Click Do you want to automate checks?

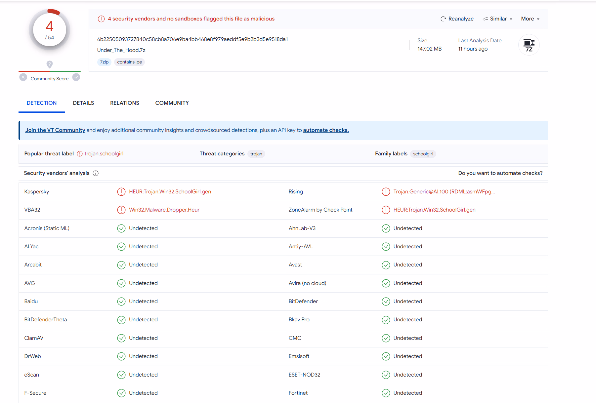(500, 173)
